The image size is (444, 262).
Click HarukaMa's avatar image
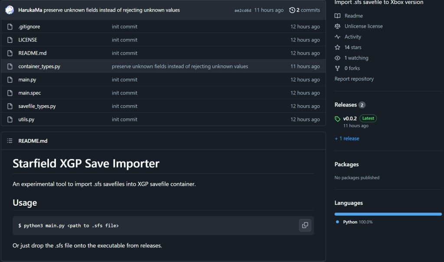coord(10,10)
